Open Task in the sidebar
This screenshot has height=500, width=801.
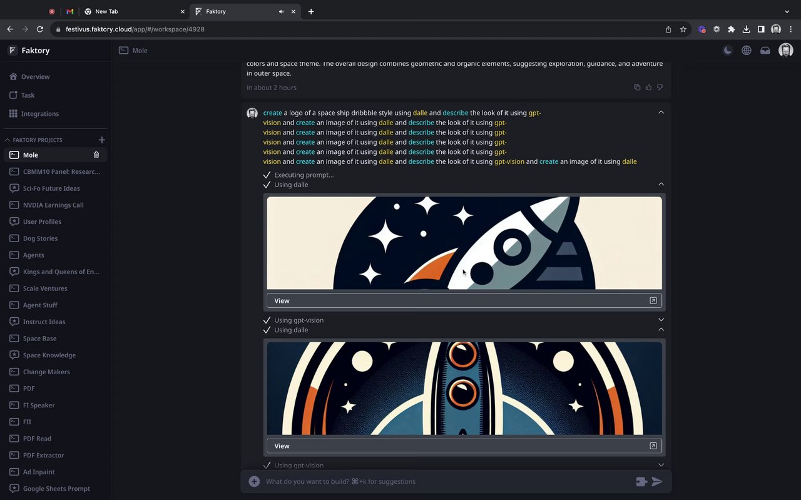(x=55, y=95)
